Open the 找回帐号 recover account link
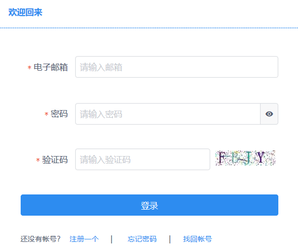 198,239
